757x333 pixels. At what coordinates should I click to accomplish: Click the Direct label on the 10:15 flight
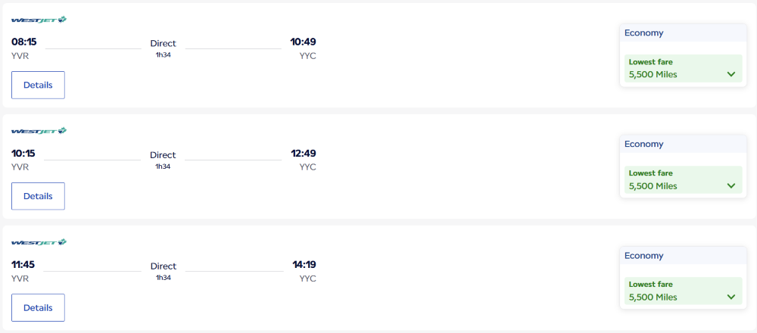tap(163, 154)
